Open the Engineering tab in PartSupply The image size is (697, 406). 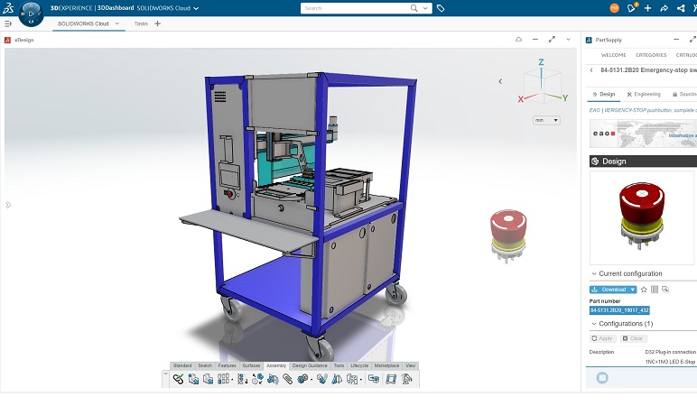click(x=643, y=94)
